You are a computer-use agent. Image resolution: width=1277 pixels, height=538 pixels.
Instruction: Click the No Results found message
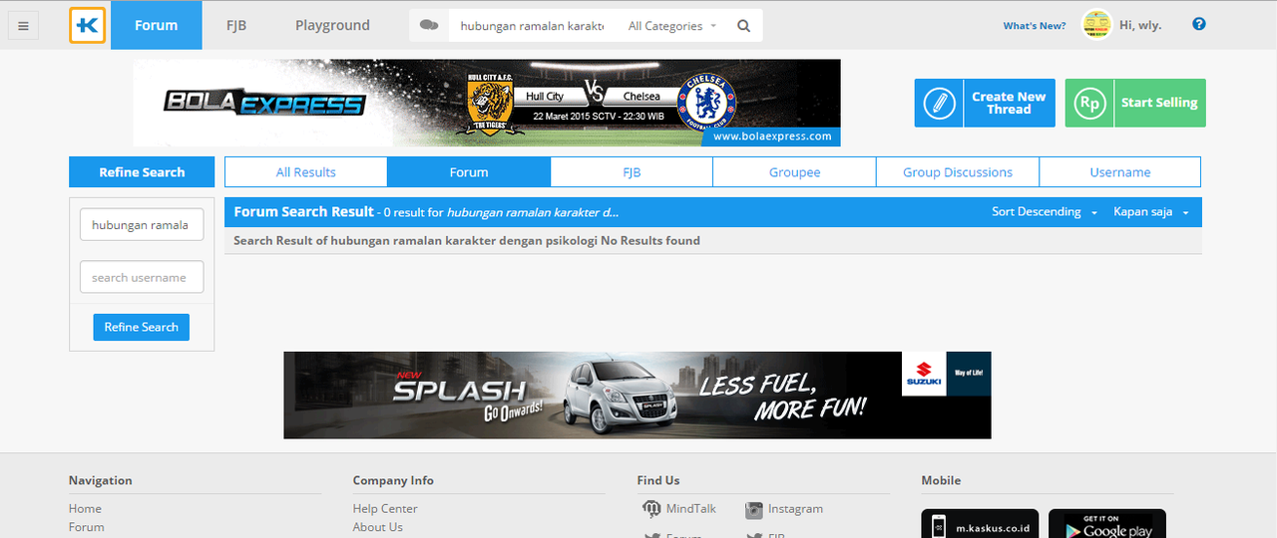click(650, 240)
